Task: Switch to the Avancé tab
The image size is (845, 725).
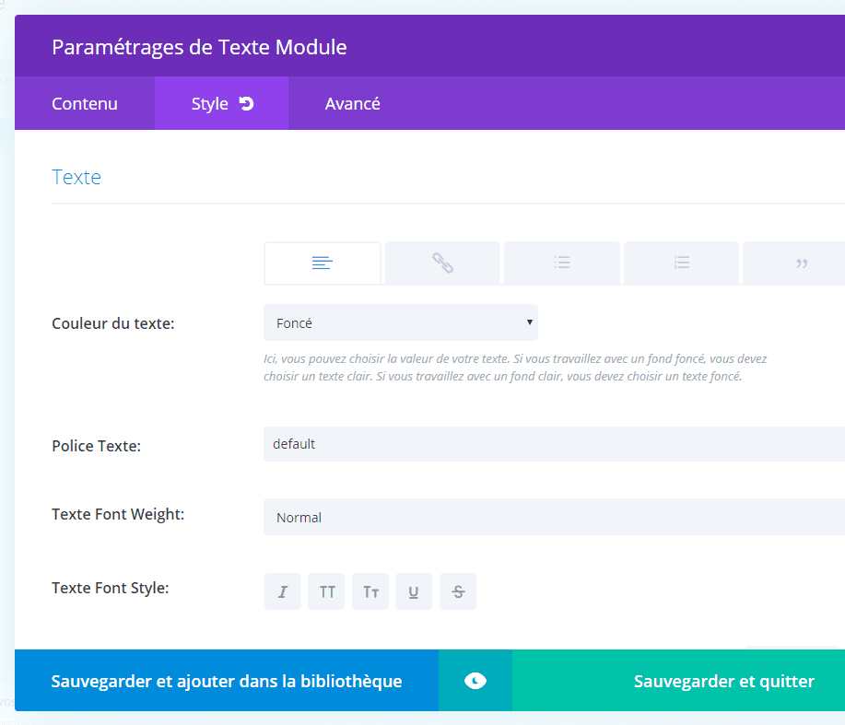Action: [352, 104]
